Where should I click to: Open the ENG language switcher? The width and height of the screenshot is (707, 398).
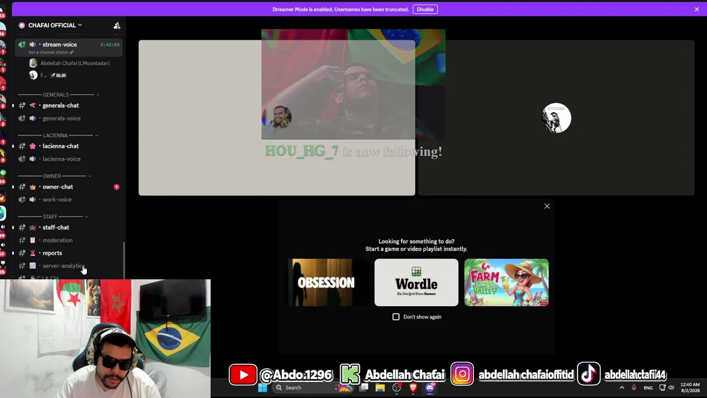[x=648, y=387]
